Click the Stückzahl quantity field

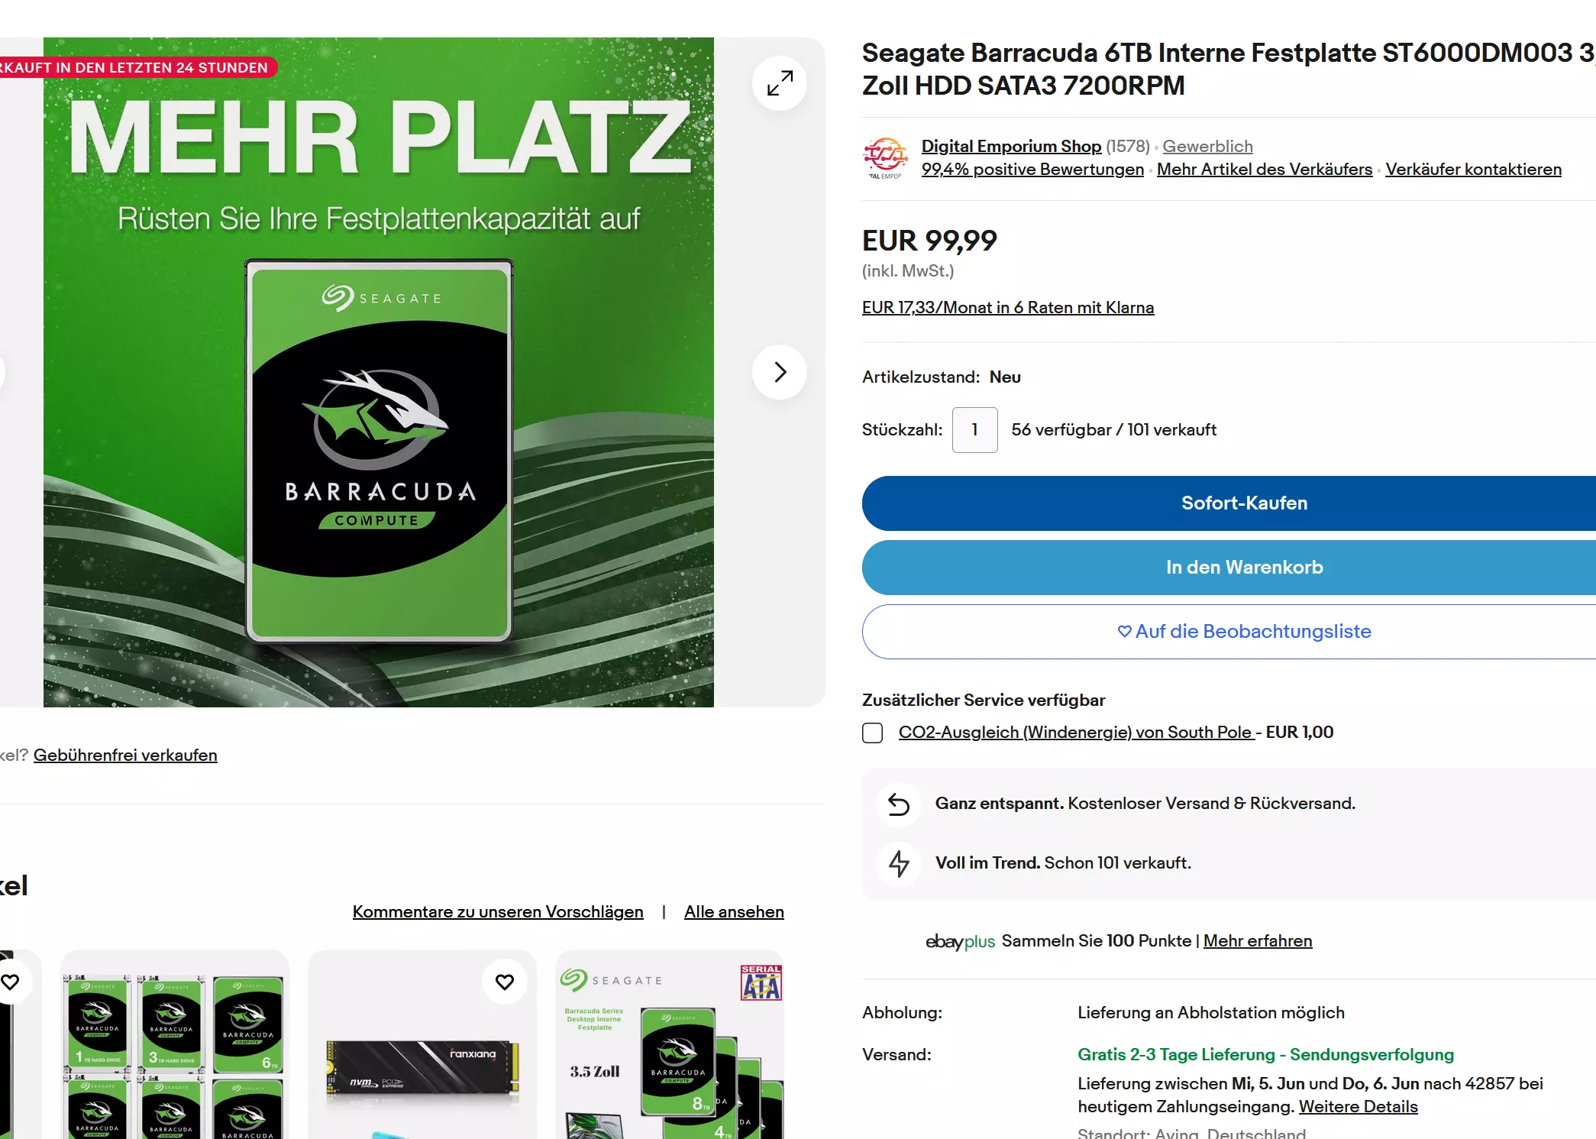pyautogui.click(x=974, y=430)
